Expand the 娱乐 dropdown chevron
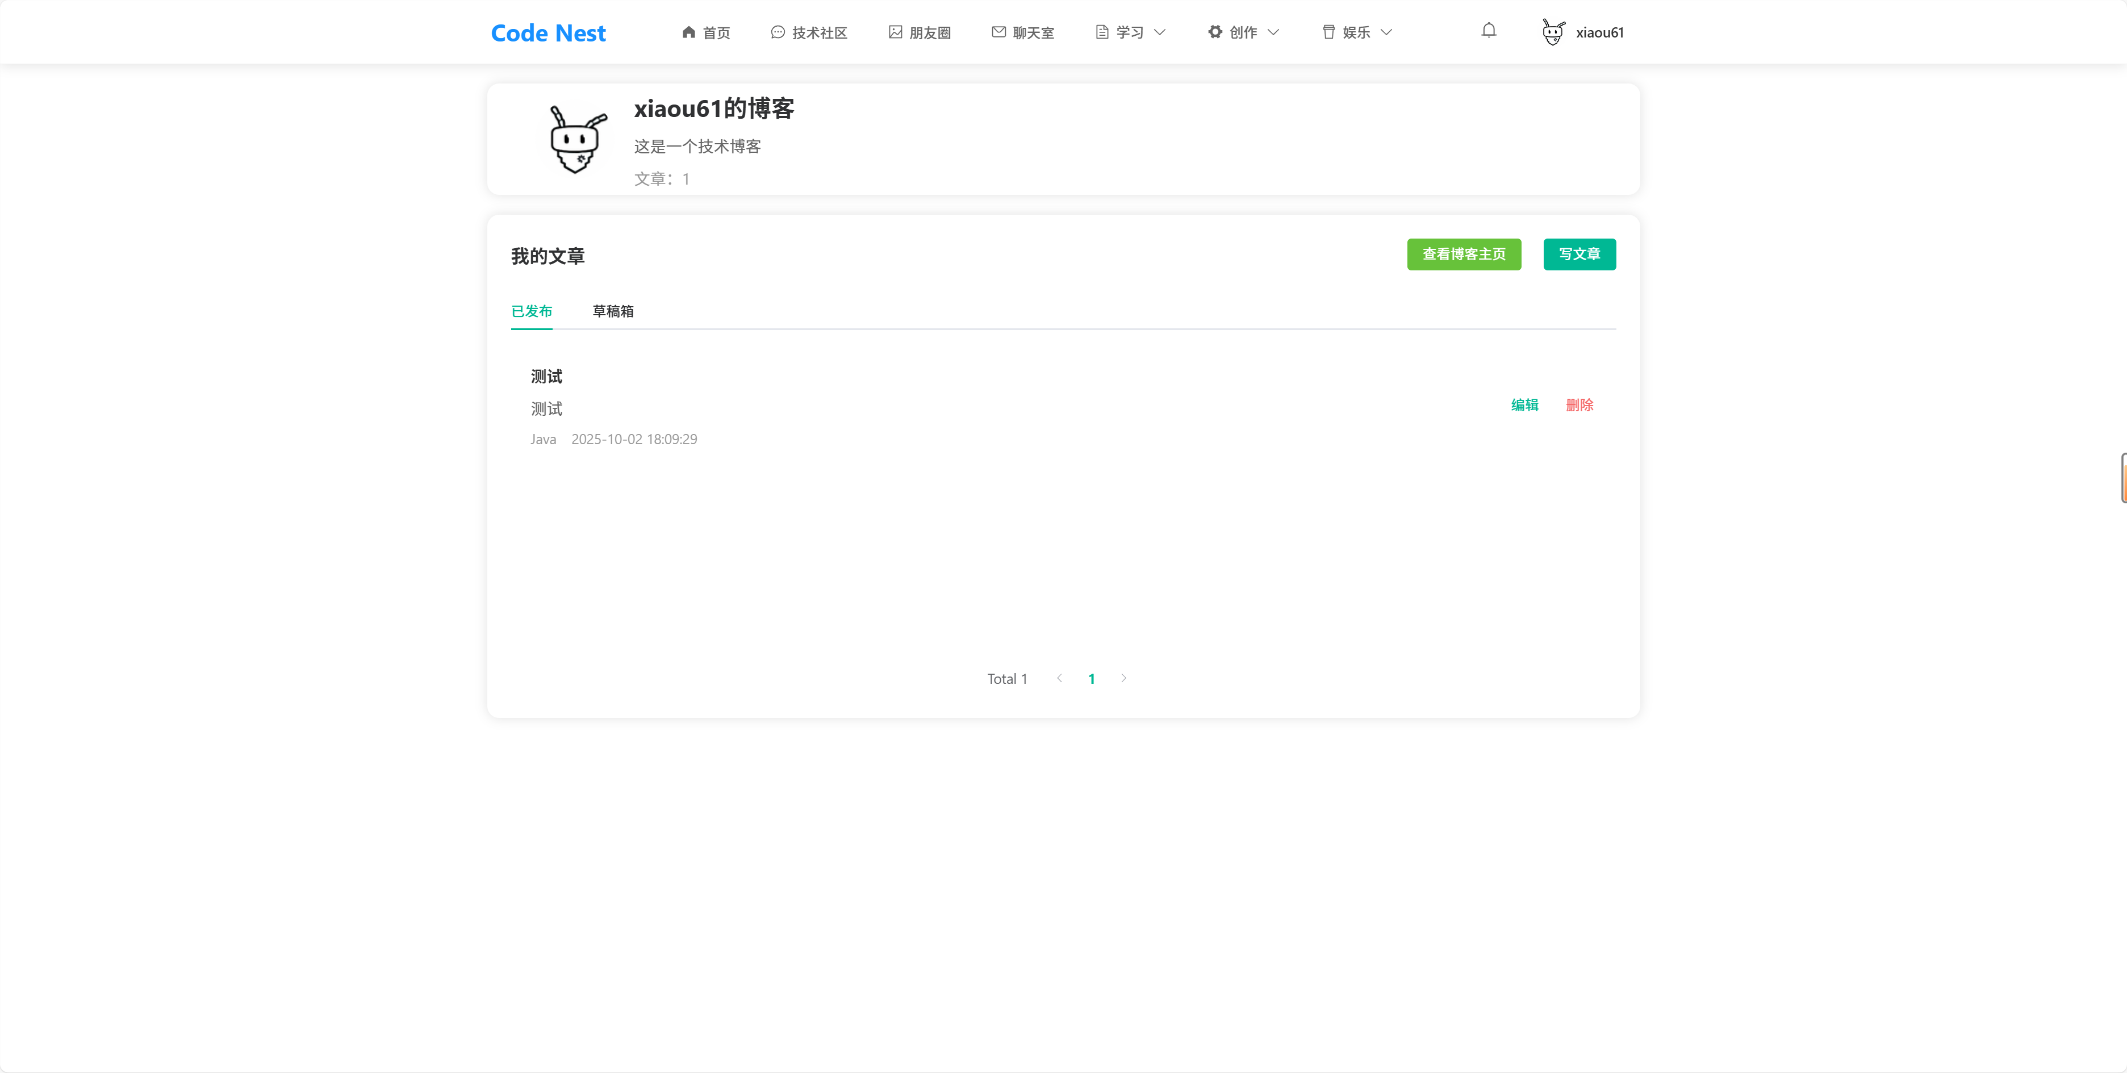This screenshot has width=2127, height=1073. tap(1386, 32)
